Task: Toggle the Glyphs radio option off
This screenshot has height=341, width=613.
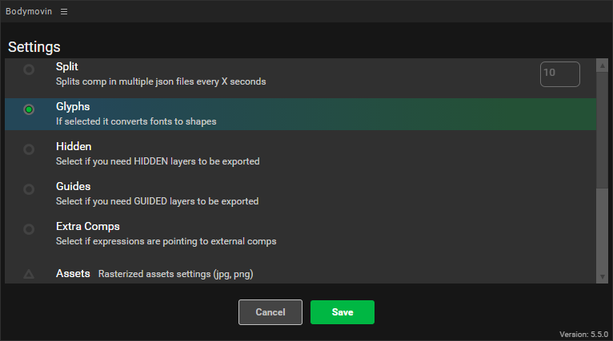Action: click(29, 109)
